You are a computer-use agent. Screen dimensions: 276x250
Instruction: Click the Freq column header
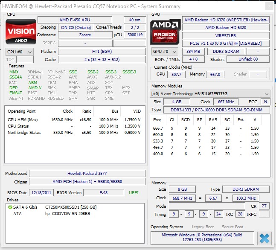(157, 120)
